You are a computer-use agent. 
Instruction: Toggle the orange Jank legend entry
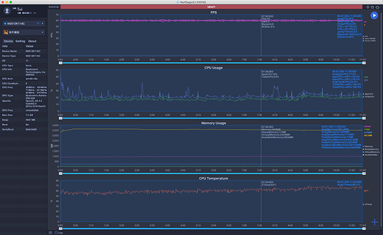[370, 38]
